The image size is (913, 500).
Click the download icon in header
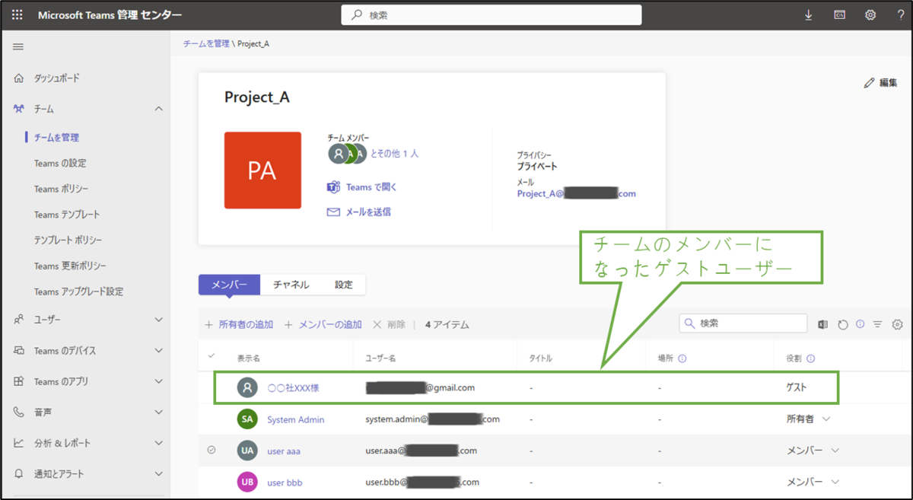809,15
